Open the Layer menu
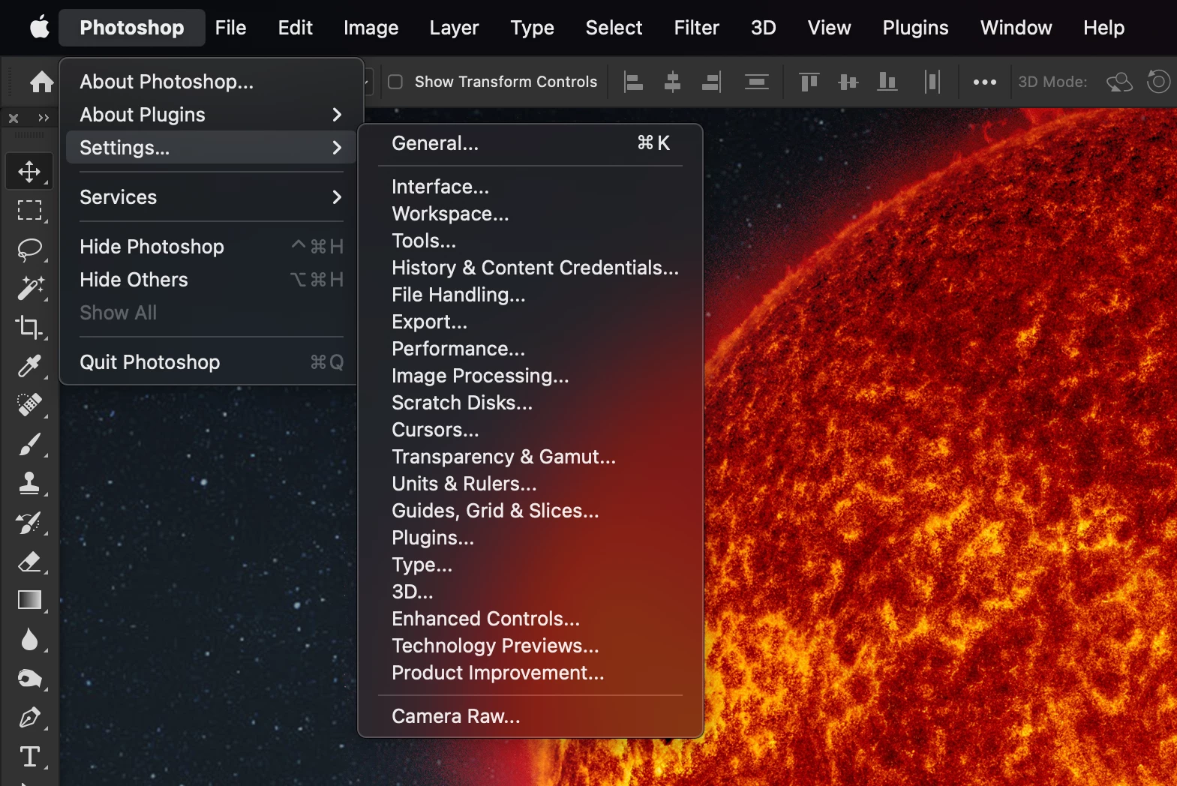The height and width of the screenshot is (786, 1177). [454, 28]
